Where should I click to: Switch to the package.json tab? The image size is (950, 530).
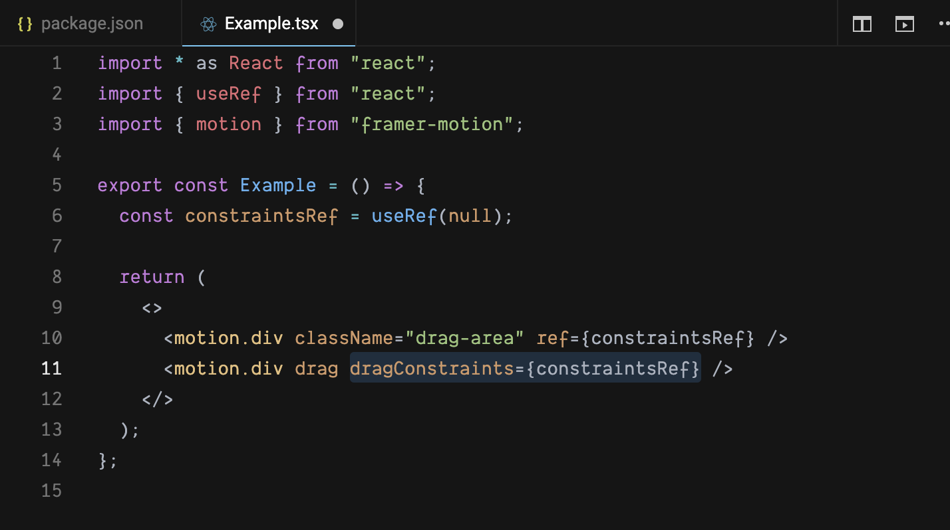coord(92,23)
